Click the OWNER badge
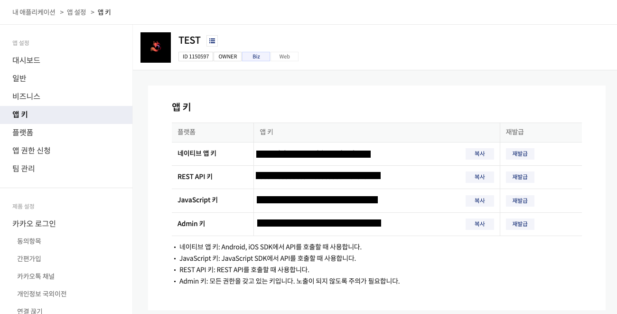Viewport: 617px width, 314px height. pyautogui.click(x=228, y=57)
